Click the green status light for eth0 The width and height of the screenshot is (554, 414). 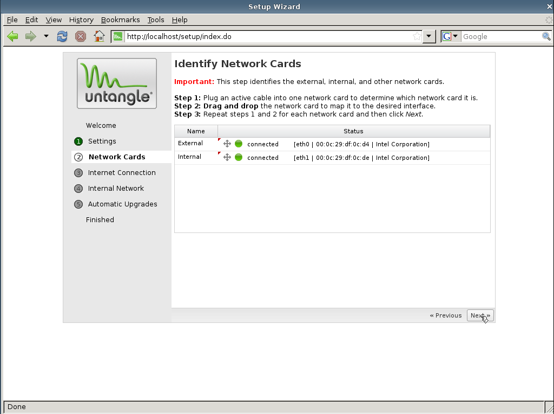(x=239, y=144)
